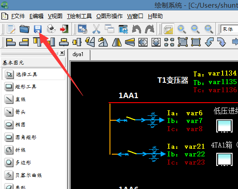Click the 宋体 font name box
This screenshot has width=238, height=189.
click(229, 29)
